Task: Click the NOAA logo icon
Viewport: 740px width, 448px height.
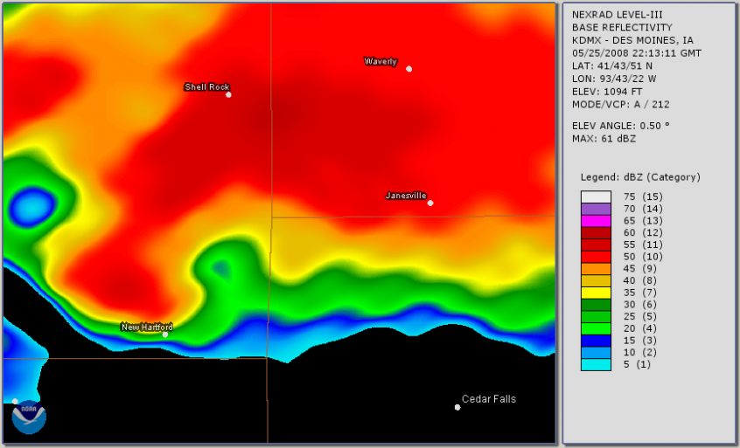Action: pos(29,417)
